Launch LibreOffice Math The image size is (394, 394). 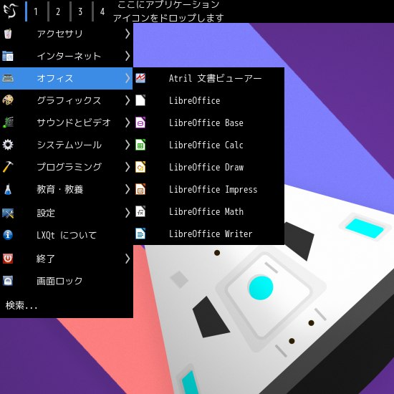coord(208,211)
